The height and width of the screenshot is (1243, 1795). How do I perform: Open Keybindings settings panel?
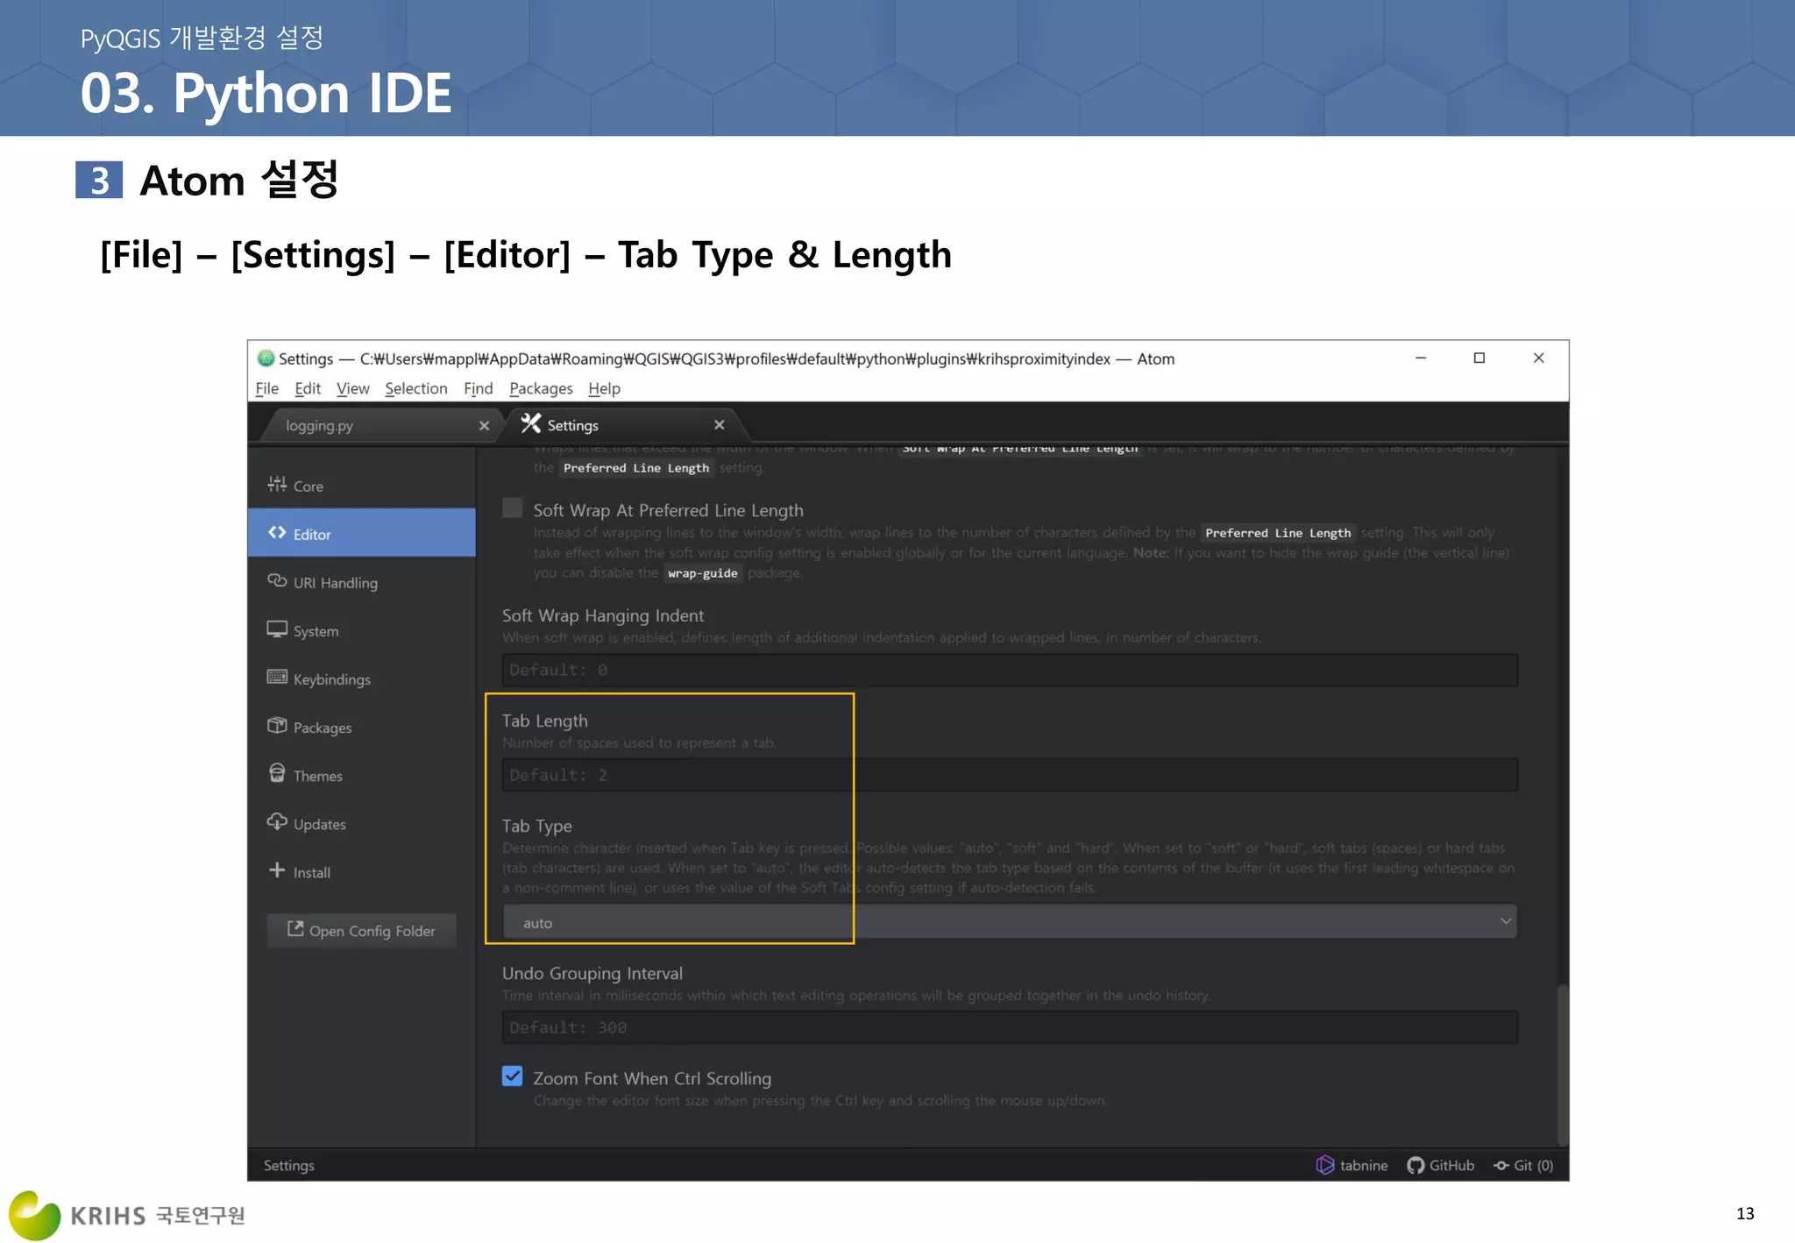(x=330, y=679)
